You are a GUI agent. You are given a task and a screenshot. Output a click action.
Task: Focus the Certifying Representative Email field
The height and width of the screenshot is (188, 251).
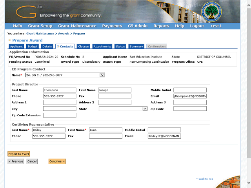pos(164,136)
